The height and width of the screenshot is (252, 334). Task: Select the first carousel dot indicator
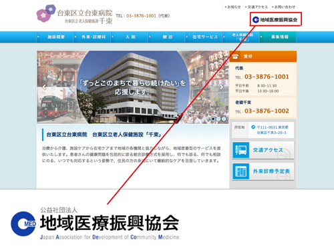pyautogui.click(x=213, y=119)
